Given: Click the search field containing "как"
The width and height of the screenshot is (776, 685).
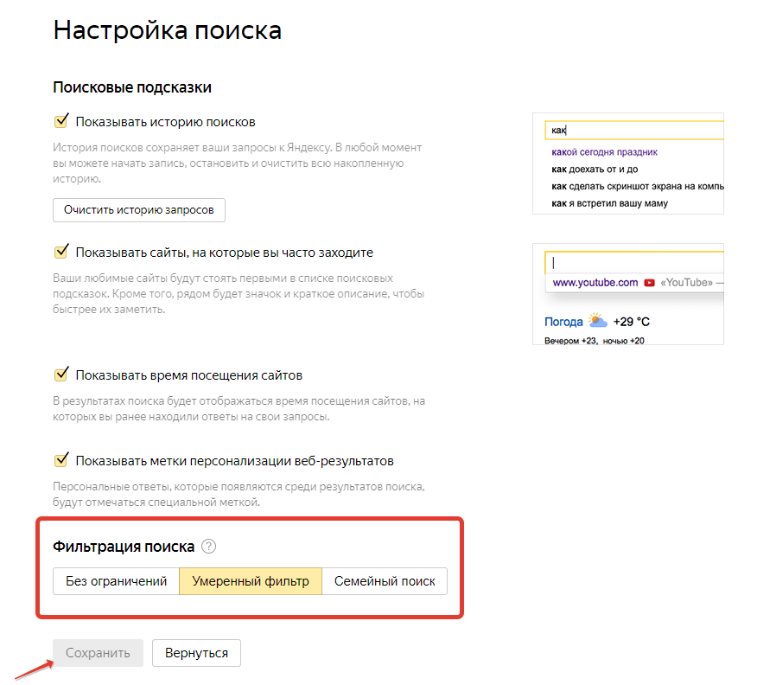Looking at the screenshot, I should point(635,131).
